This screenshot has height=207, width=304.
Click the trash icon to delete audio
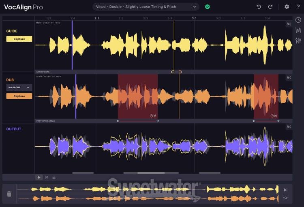9,194
